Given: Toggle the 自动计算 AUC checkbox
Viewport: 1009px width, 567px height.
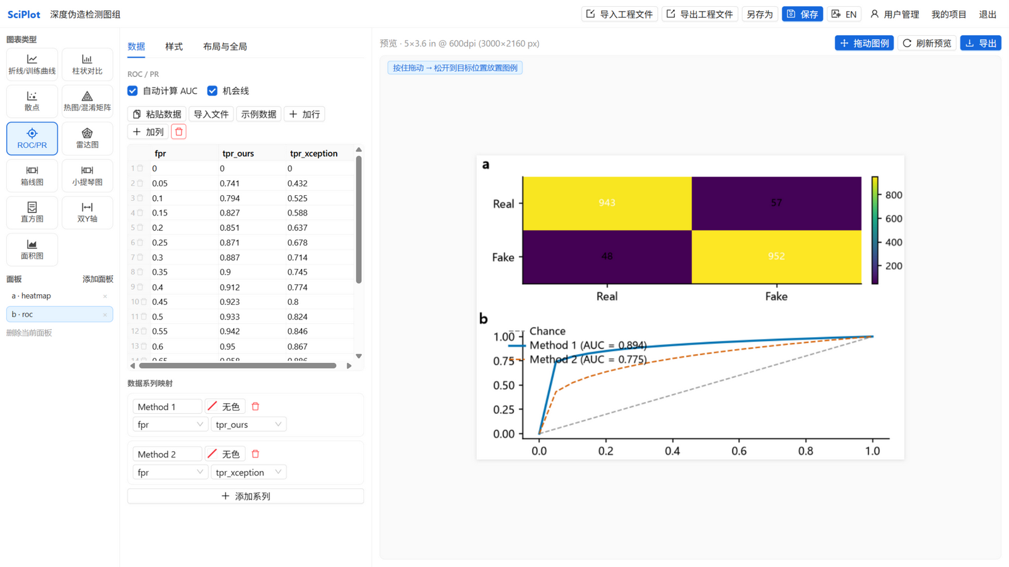Looking at the screenshot, I should point(132,91).
